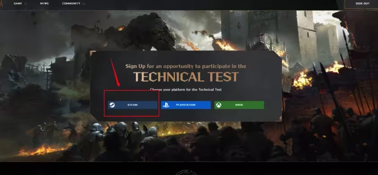
Task: Choose STEAM as the test platform
Action: [132, 105]
